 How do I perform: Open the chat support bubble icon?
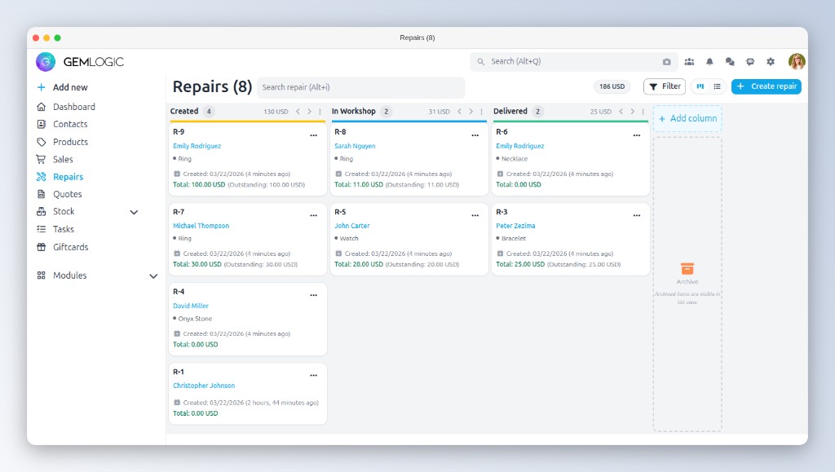coord(749,61)
